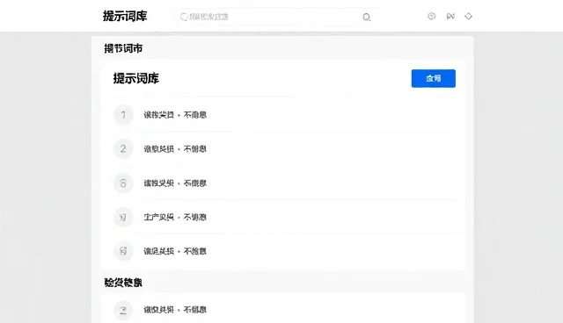Click the blue button in the 提示词库 card
The image size is (563, 323).
pos(434,78)
